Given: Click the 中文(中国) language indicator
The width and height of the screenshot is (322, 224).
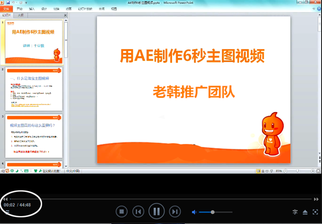Looking at the screenshot, I should click(x=73, y=171).
